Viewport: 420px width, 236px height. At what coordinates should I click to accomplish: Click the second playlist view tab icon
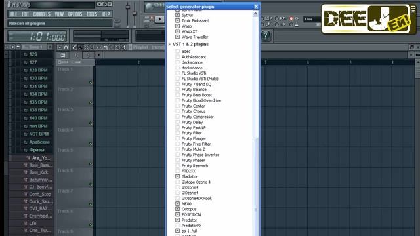point(76,55)
